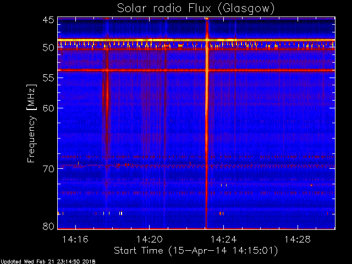Click the 50 MHz frequency label

pyautogui.click(x=48, y=48)
